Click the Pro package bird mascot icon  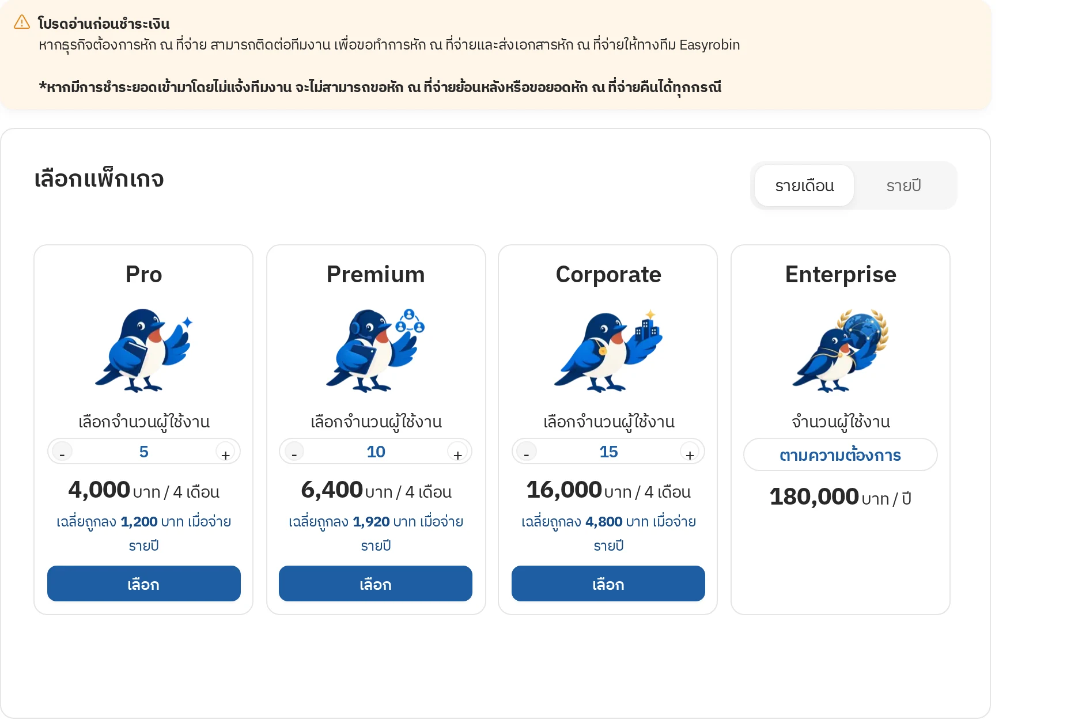tap(144, 350)
